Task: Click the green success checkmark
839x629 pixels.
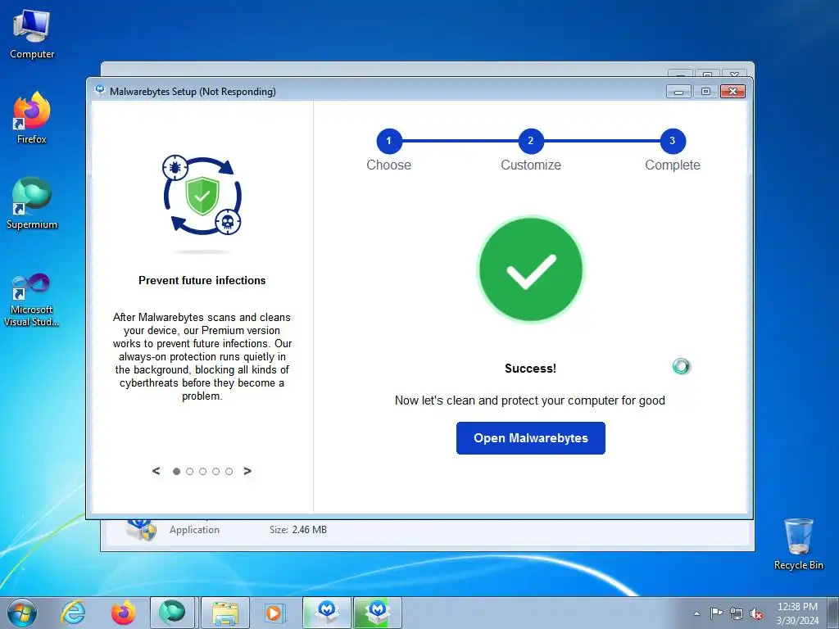Action: (x=531, y=269)
